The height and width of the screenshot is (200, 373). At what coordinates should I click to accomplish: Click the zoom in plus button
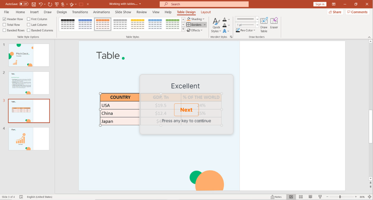[x=356, y=197]
